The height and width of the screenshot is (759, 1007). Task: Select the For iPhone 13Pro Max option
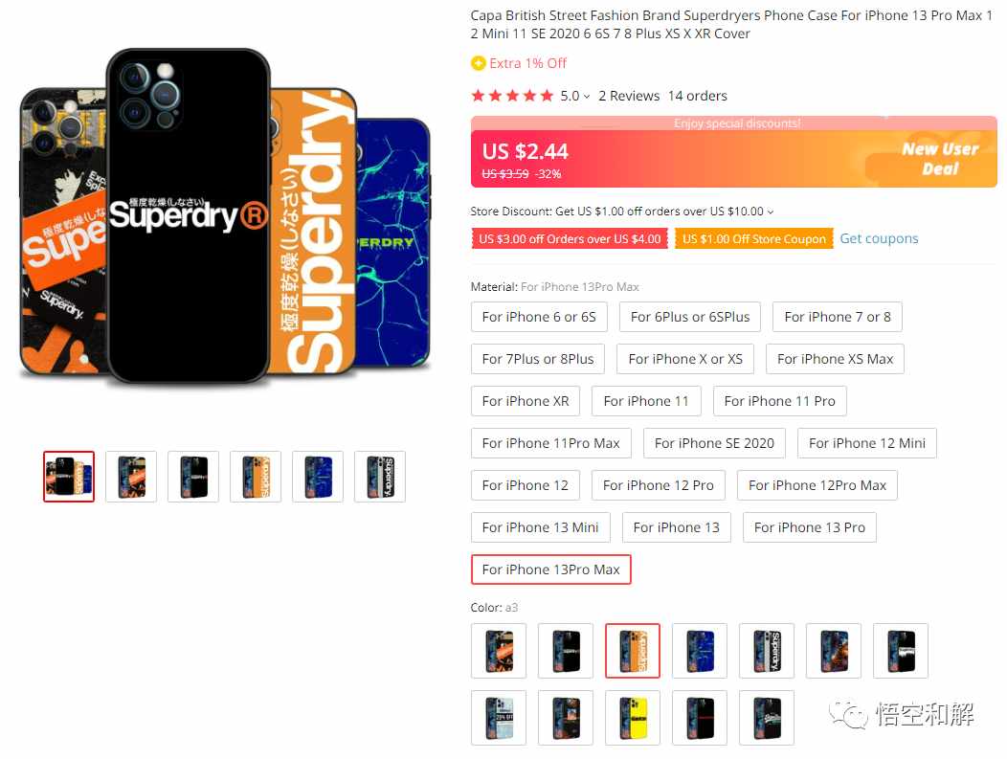pyautogui.click(x=551, y=569)
